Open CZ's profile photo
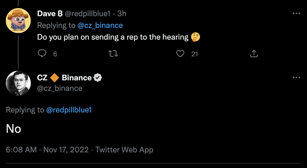This screenshot has width=307, height=168. [18, 83]
